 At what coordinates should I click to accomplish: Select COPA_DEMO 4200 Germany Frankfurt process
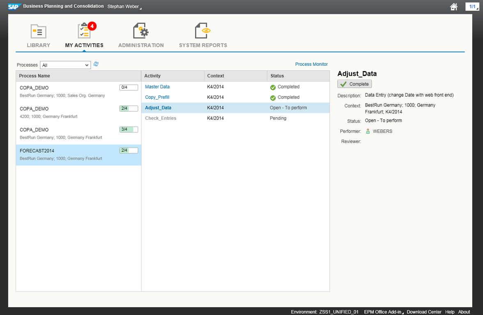click(x=78, y=113)
